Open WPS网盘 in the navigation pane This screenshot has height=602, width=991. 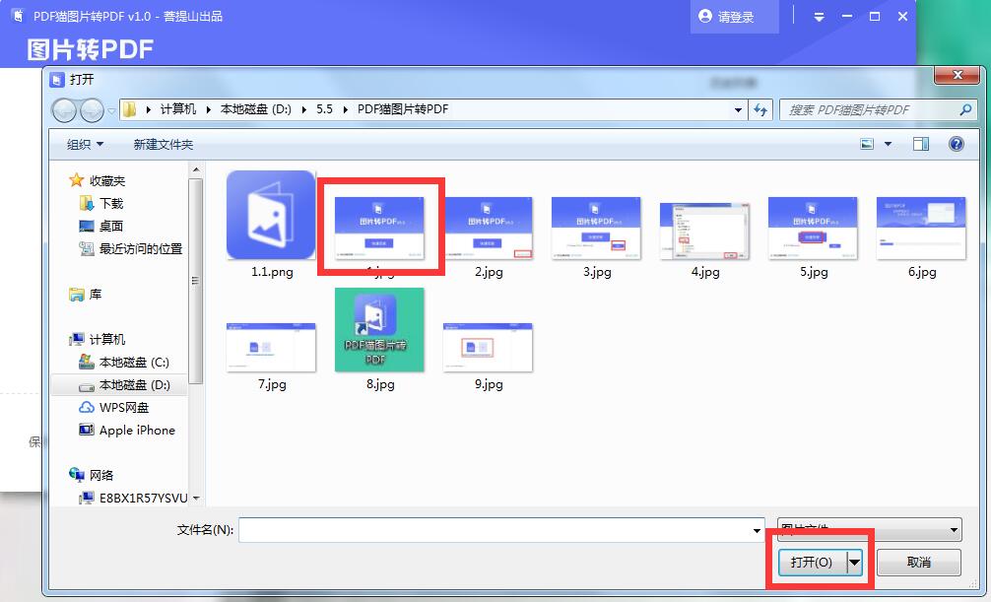click(124, 408)
